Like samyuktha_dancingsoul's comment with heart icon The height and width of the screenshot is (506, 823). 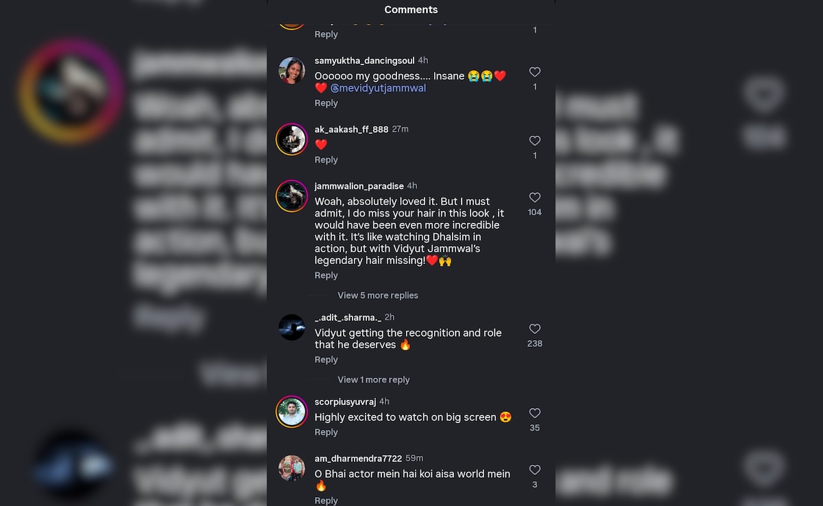click(535, 72)
